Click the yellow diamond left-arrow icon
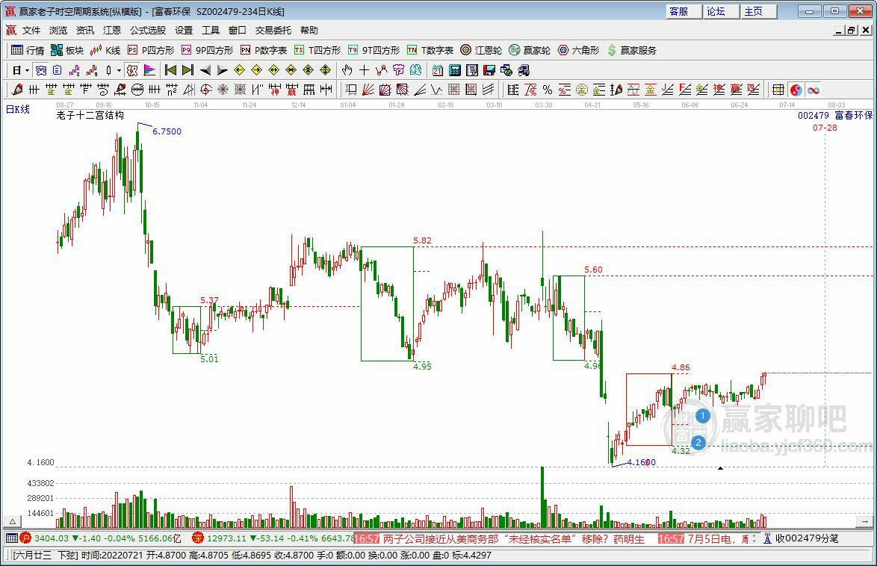The height and width of the screenshot is (566, 877). [239, 70]
